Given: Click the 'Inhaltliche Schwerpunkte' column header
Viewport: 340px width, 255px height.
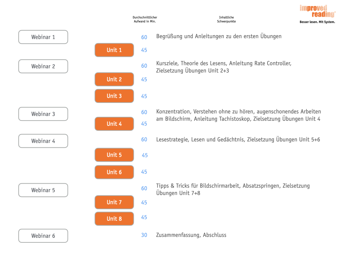Looking at the screenshot, I should pyautogui.click(x=226, y=19).
